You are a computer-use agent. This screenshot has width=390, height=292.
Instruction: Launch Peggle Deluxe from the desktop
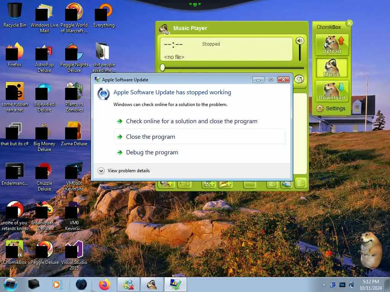(44, 252)
